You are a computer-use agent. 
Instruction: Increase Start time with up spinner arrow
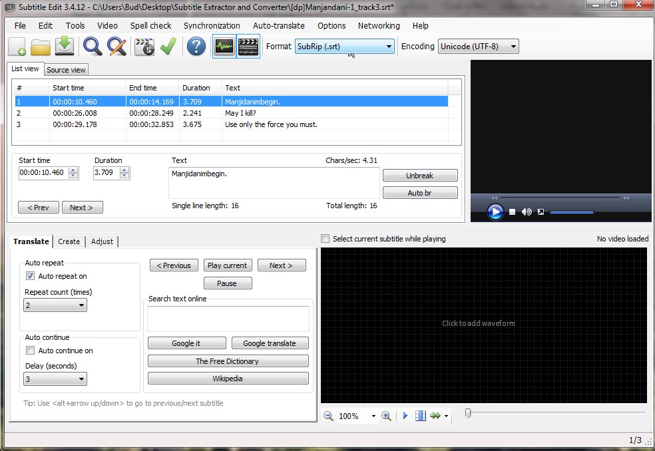(73, 170)
